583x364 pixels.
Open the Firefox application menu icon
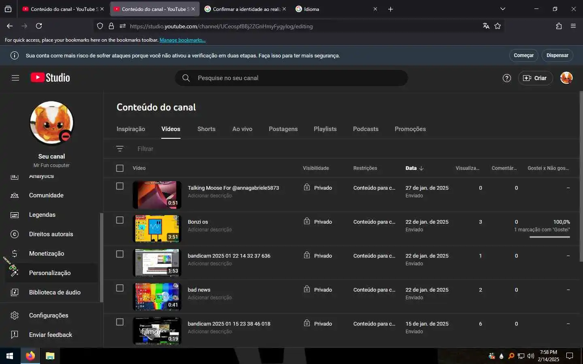pyautogui.click(x=573, y=26)
